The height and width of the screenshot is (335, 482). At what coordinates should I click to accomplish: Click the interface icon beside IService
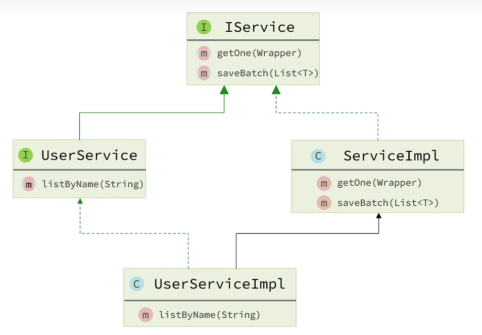(x=204, y=27)
